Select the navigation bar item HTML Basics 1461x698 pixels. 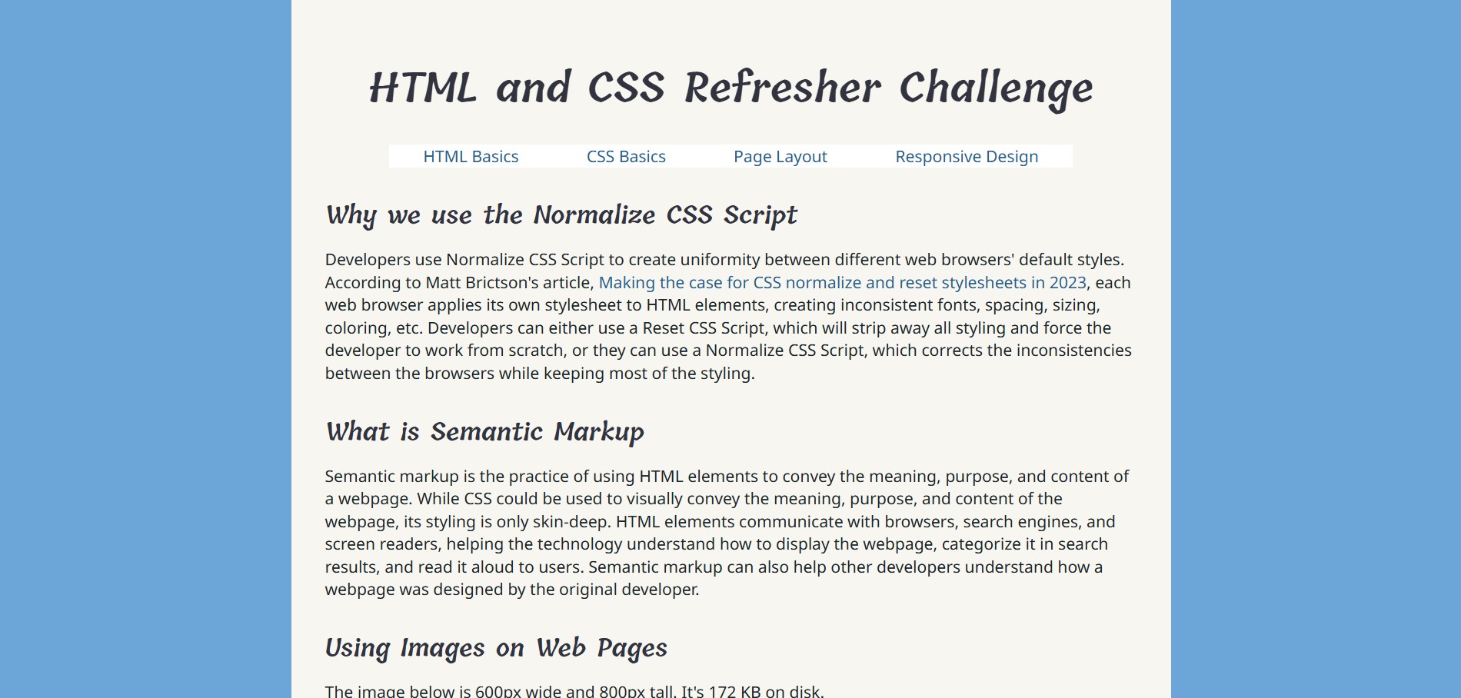click(x=471, y=156)
